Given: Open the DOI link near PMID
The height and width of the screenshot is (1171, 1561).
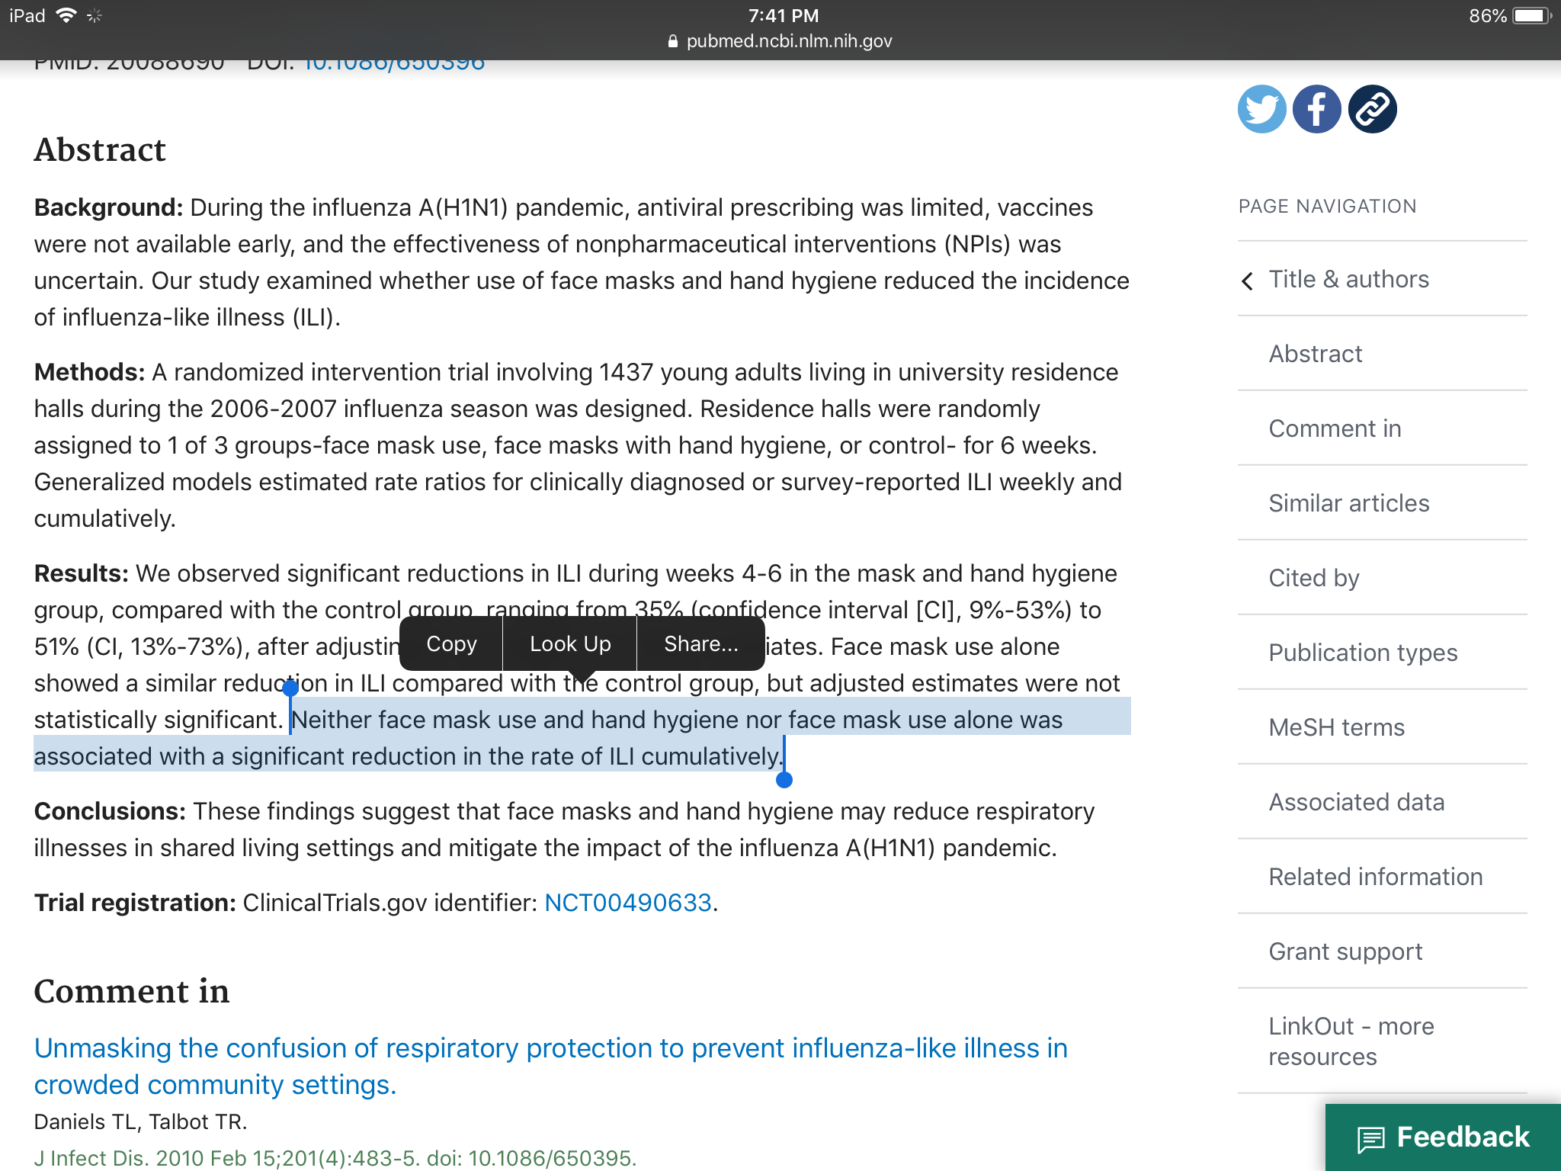Looking at the screenshot, I should [x=394, y=64].
